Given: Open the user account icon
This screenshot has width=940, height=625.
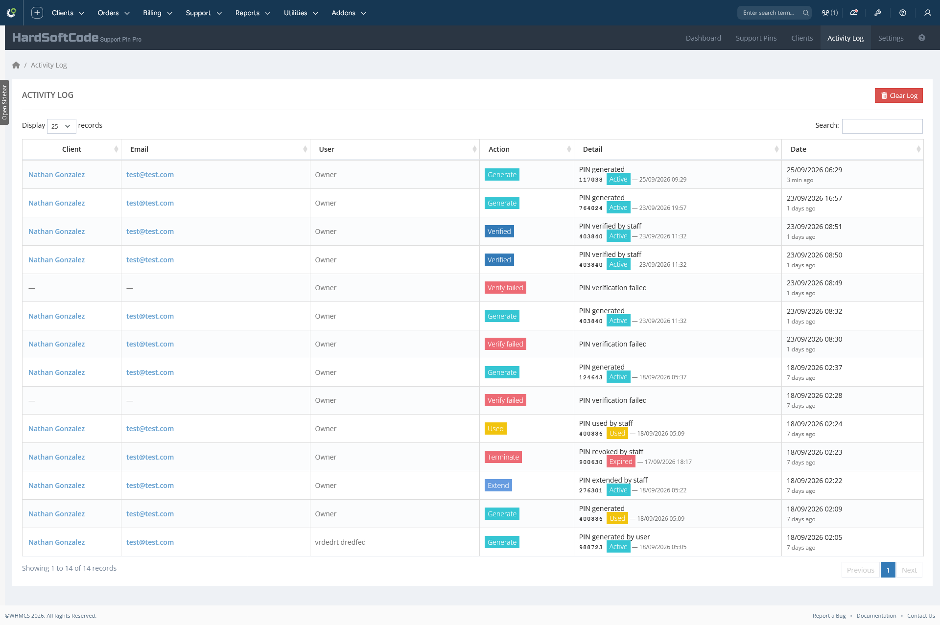Looking at the screenshot, I should (x=927, y=13).
